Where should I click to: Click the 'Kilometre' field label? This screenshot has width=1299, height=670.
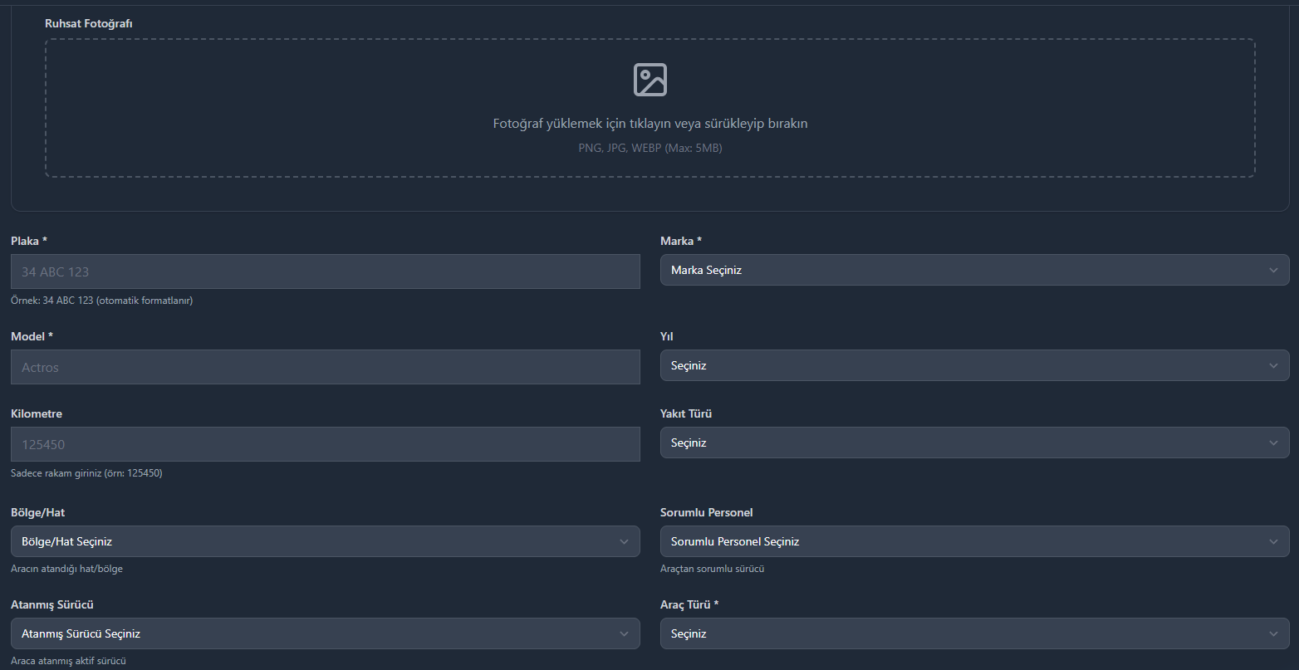(37, 413)
